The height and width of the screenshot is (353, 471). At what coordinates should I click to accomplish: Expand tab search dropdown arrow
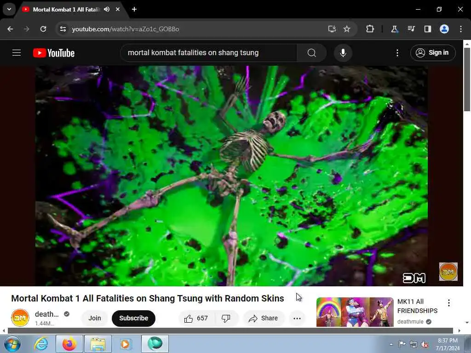9,9
